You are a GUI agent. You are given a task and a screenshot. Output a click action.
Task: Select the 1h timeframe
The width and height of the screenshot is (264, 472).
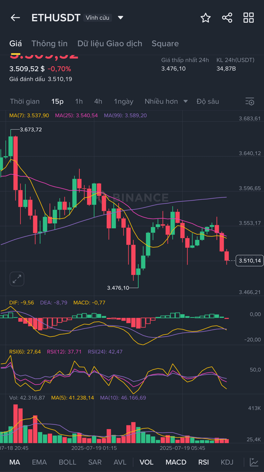pos(79,101)
